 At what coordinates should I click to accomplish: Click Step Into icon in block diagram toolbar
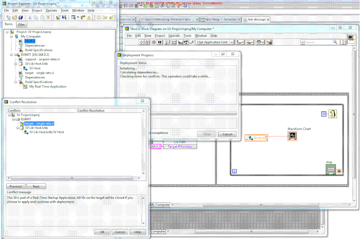(x=180, y=42)
